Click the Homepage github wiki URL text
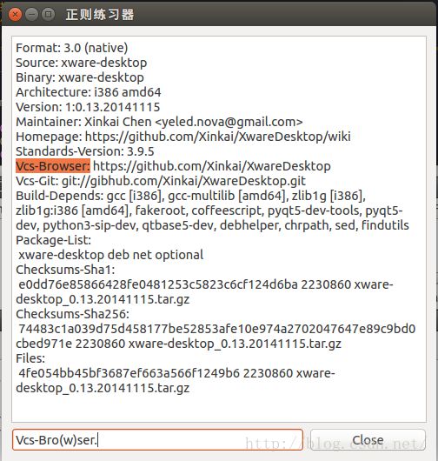 [217, 137]
